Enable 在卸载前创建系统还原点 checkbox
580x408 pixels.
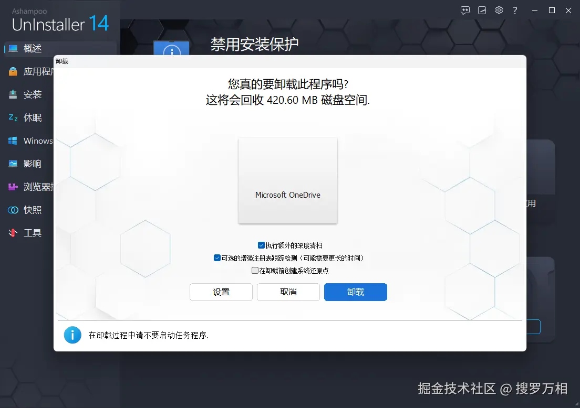tap(255, 270)
